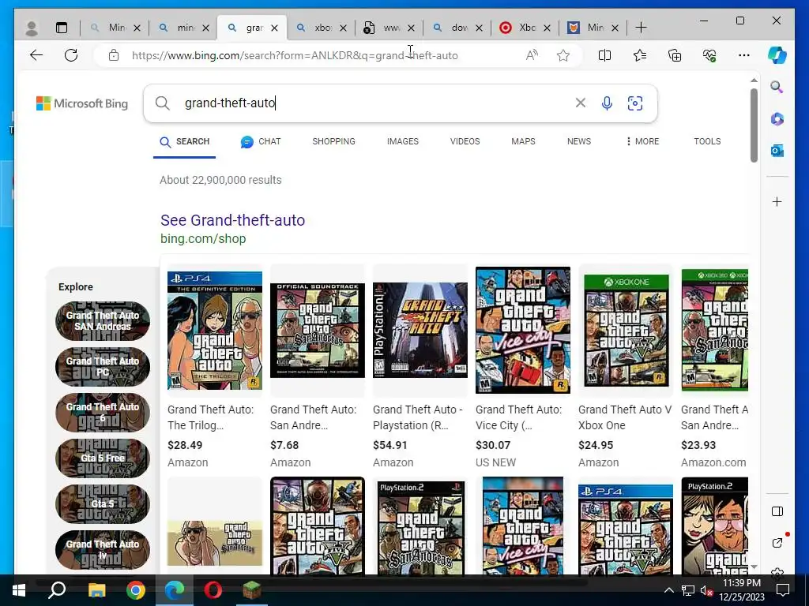809x606 pixels.
Task: Open Grand Theft Auto Playstation $54.91 item
Action: (420, 330)
